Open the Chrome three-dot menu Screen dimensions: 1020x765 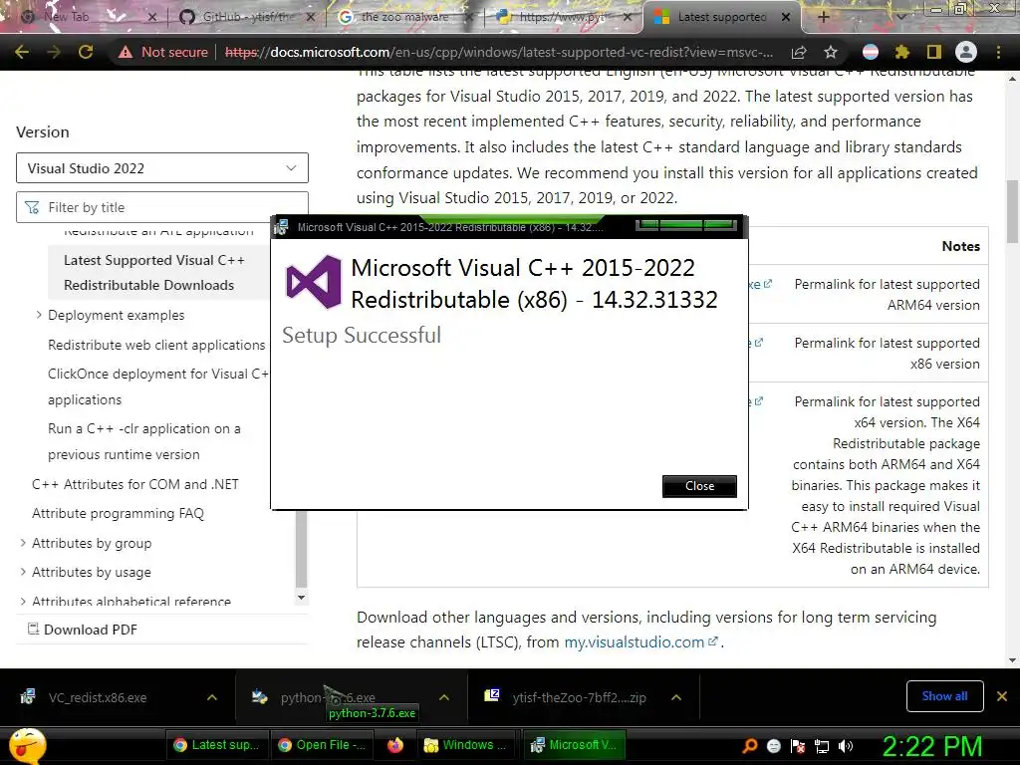(x=998, y=52)
